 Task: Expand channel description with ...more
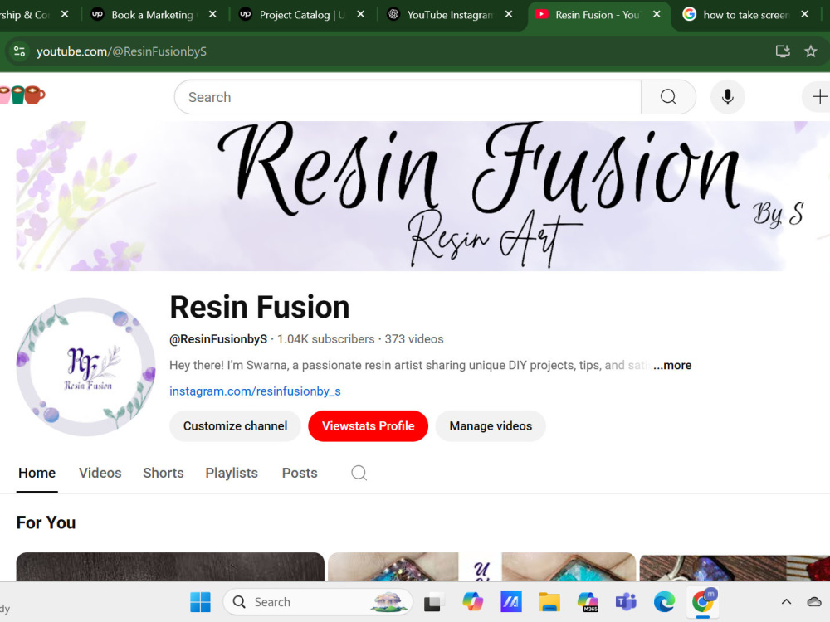[672, 365]
